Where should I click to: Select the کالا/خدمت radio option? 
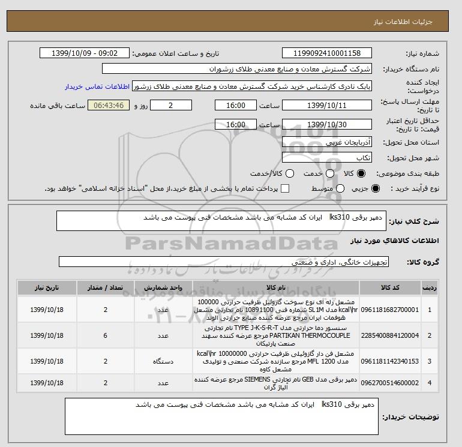pyautogui.click(x=290, y=173)
